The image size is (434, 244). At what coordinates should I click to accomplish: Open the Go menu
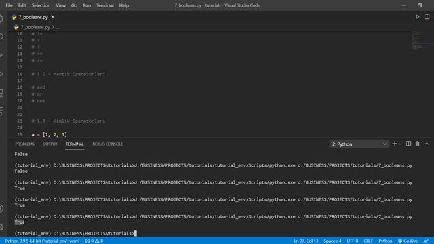pyautogui.click(x=74, y=5)
